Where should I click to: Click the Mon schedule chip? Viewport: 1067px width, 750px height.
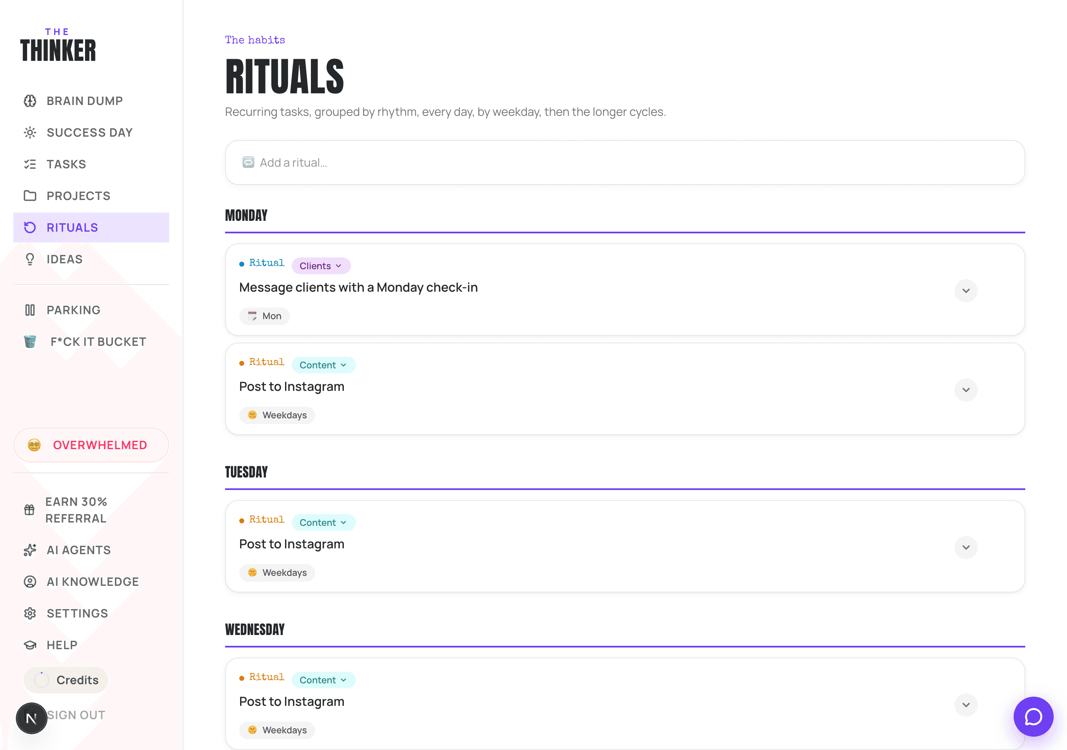(264, 316)
